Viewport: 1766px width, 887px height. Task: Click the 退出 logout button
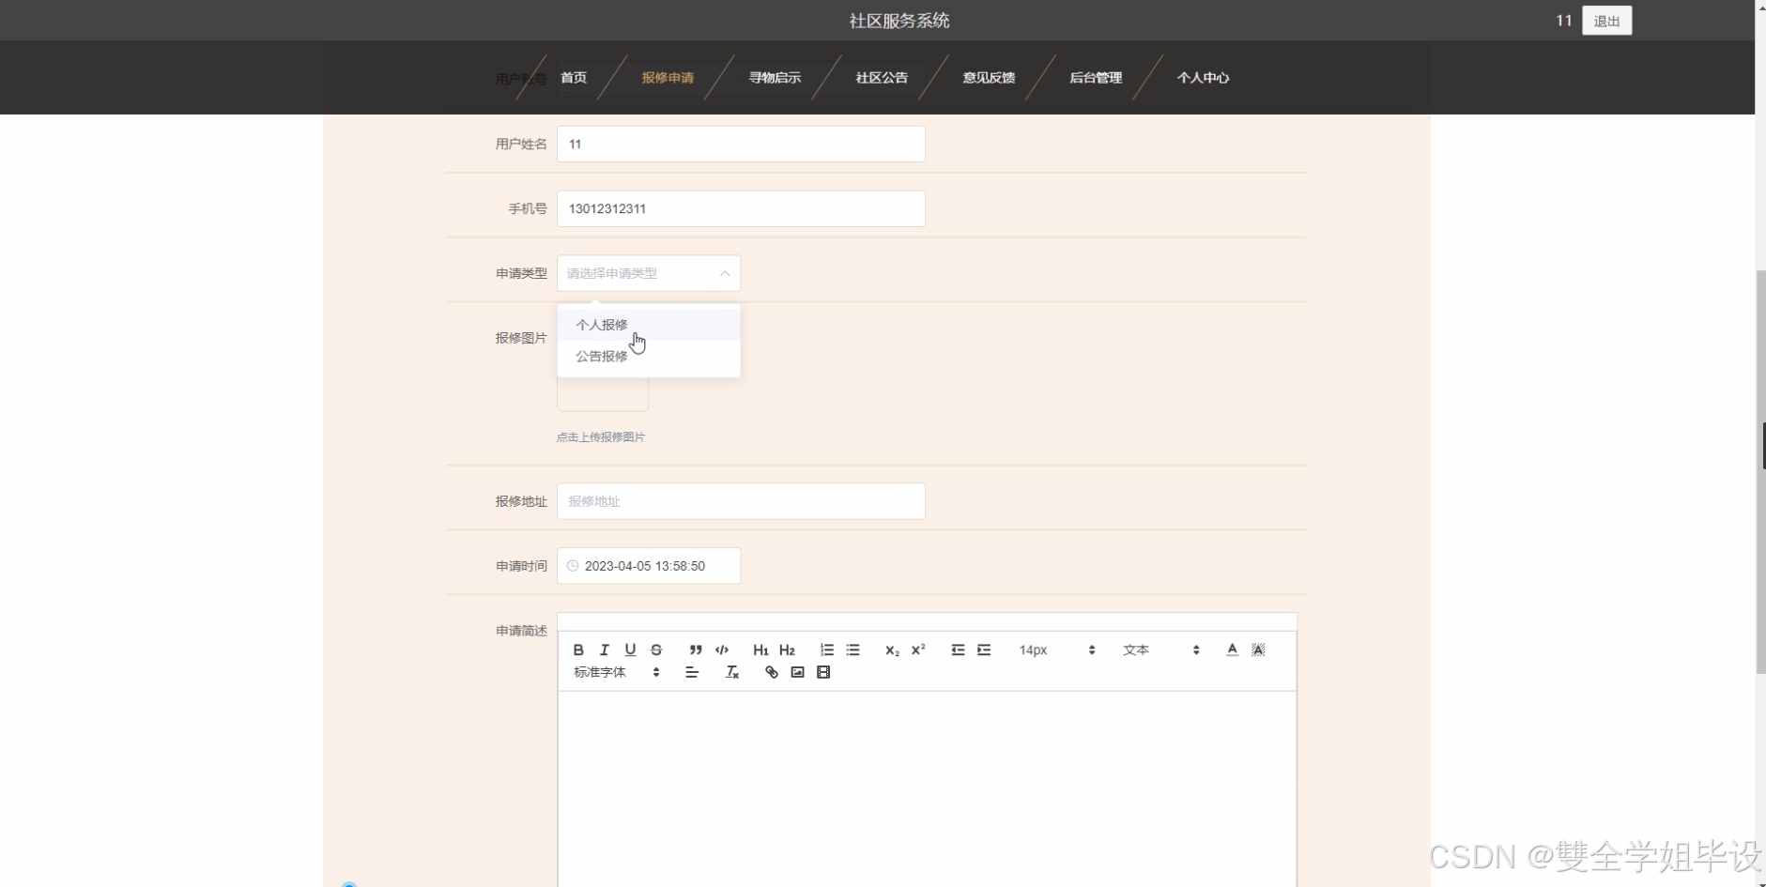(x=1605, y=20)
